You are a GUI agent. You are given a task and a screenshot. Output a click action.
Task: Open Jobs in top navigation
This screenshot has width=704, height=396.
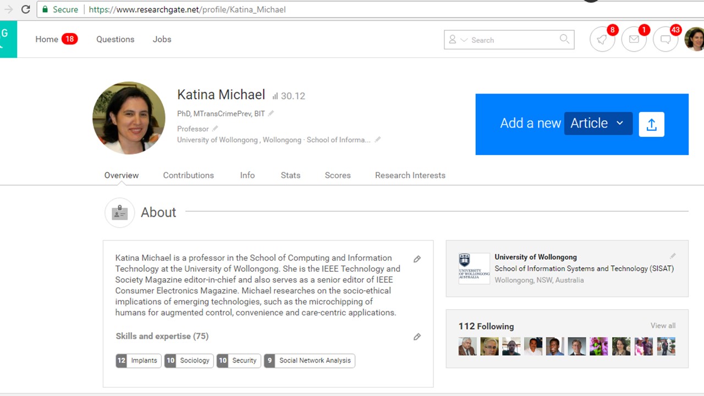click(x=162, y=39)
